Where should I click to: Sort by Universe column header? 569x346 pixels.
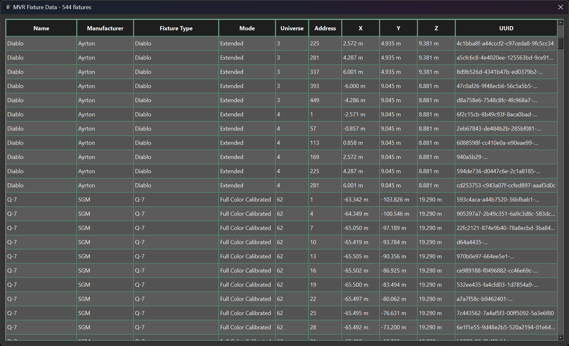click(x=292, y=28)
